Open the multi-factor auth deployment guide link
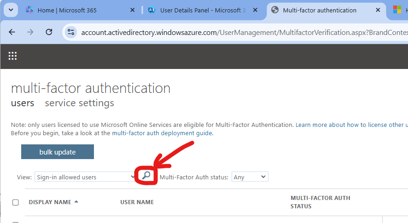The image size is (408, 223). (162, 133)
